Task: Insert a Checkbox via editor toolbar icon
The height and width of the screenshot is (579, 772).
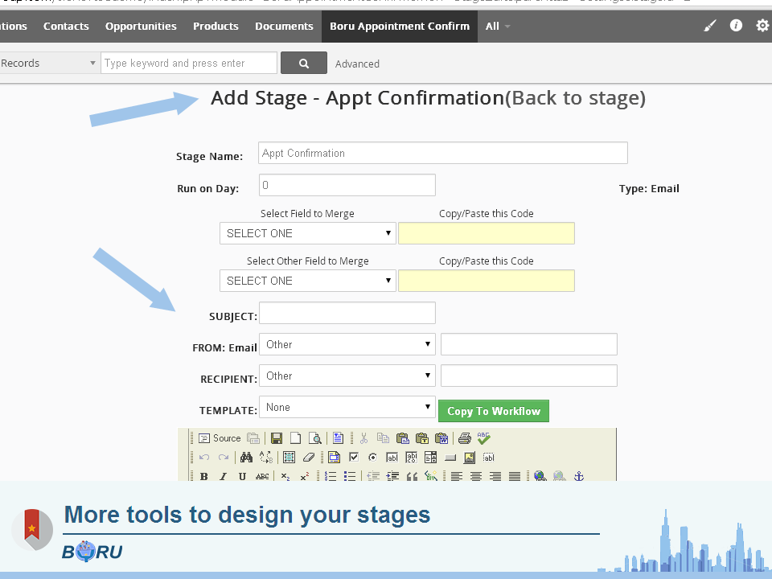Action: pos(354,458)
